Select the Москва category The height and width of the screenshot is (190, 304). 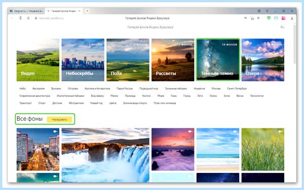point(216,88)
